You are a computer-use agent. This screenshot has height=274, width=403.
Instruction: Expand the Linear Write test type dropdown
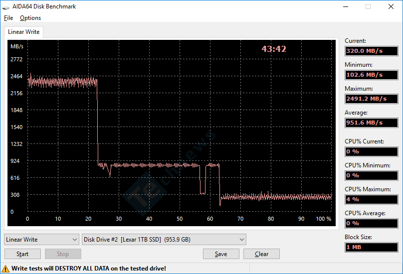click(41, 239)
